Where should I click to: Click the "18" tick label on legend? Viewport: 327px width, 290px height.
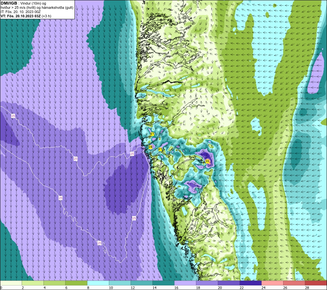coord(198,288)
